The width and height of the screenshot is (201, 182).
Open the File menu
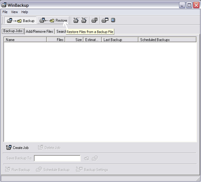click(5, 12)
